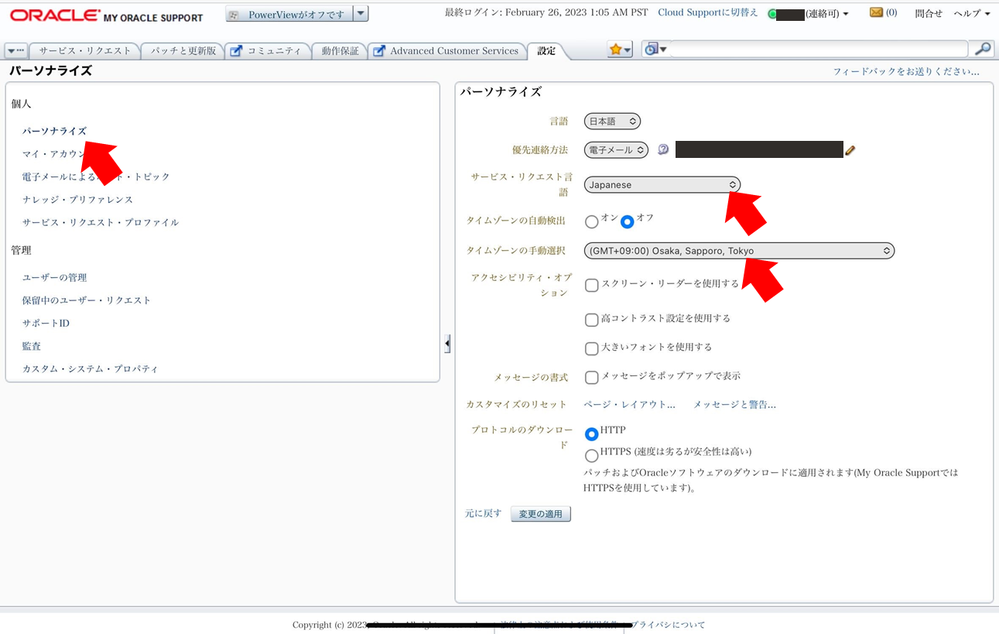Select the オン timezone auto-detect radio
Viewport: 999px width, 634px height.
592,222
